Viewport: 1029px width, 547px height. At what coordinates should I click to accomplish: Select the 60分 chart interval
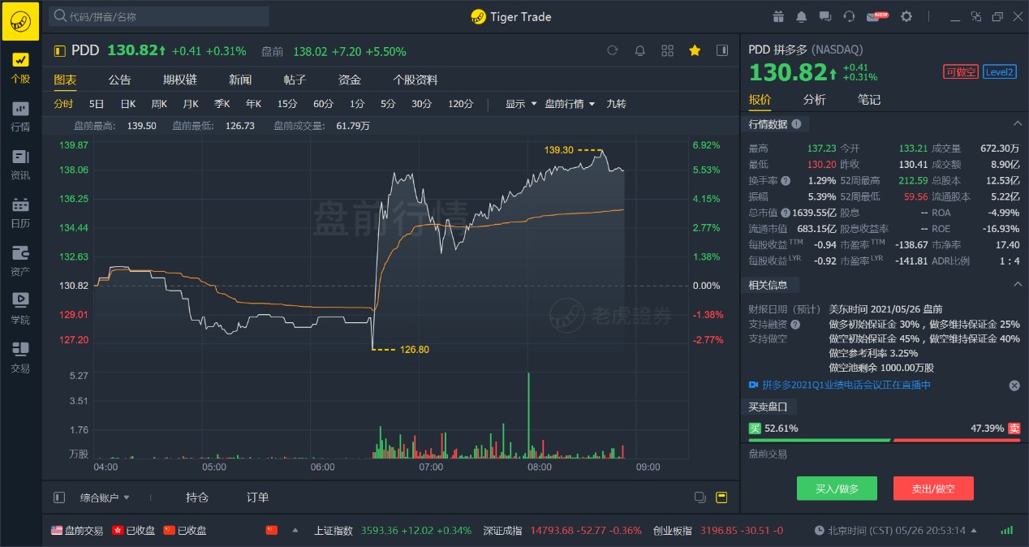point(323,104)
